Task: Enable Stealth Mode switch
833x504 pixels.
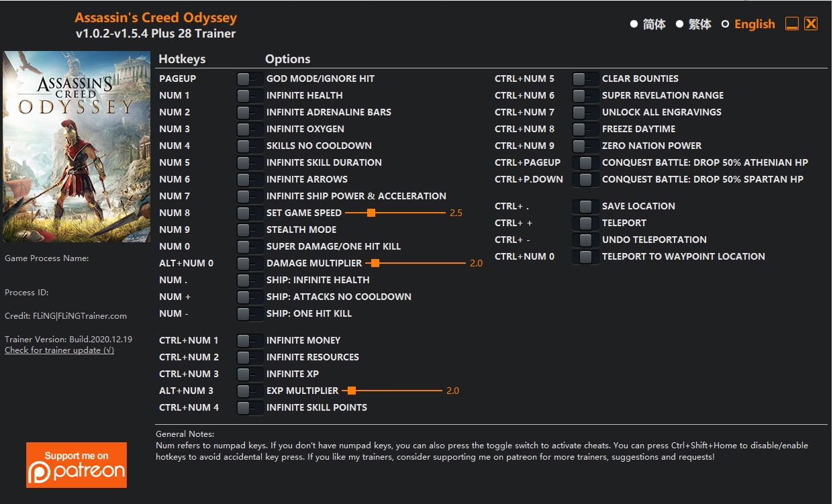Action: (250, 230)
